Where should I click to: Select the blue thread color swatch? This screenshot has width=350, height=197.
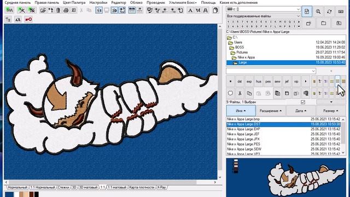pyautogui.click(x=9, y=194)
